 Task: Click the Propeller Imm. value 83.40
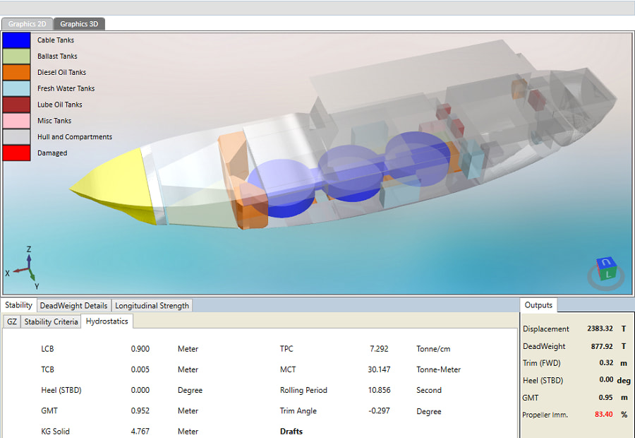(x=603, y=415)
